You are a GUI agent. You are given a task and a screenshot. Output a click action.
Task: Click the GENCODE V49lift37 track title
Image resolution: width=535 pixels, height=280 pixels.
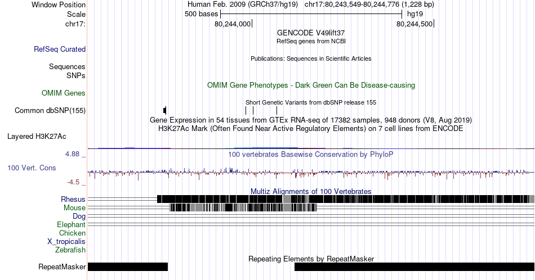(311, 33)
